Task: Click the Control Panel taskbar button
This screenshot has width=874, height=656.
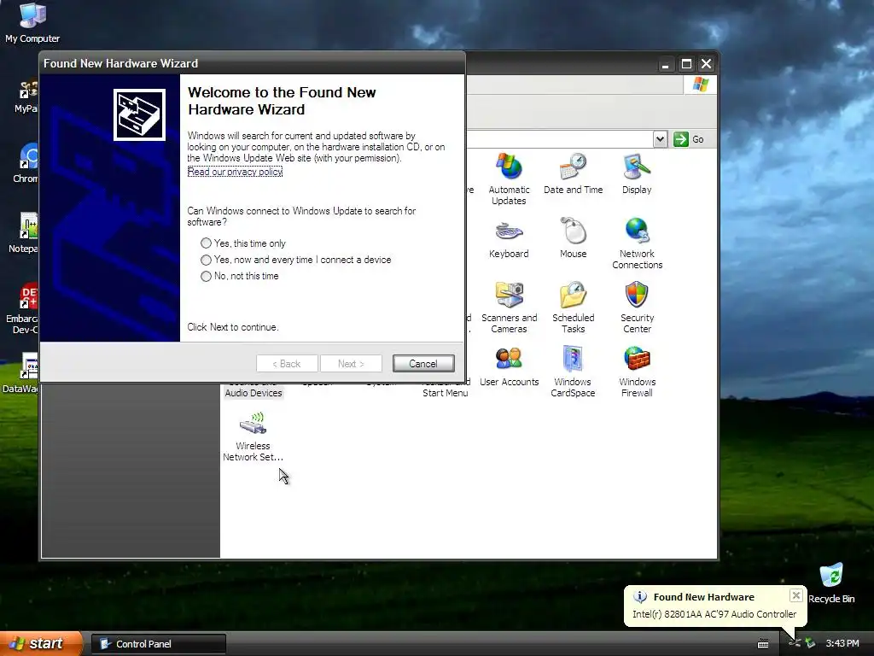Action: [159, 644]
